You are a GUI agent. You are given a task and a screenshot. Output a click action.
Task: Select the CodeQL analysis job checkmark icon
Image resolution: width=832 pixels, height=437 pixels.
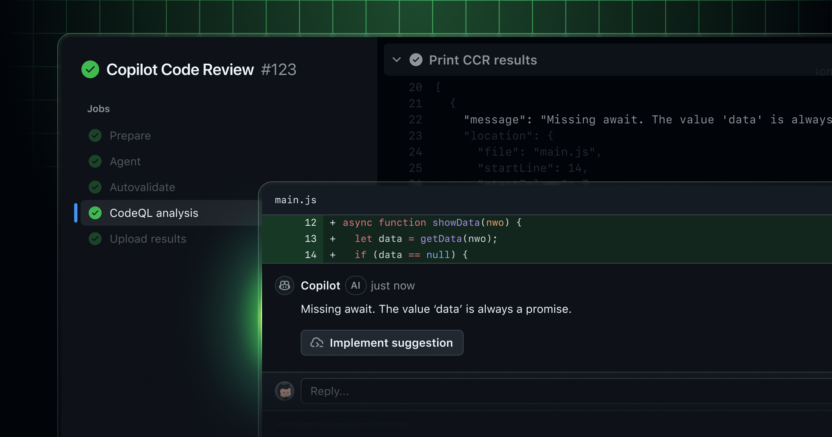95,213
